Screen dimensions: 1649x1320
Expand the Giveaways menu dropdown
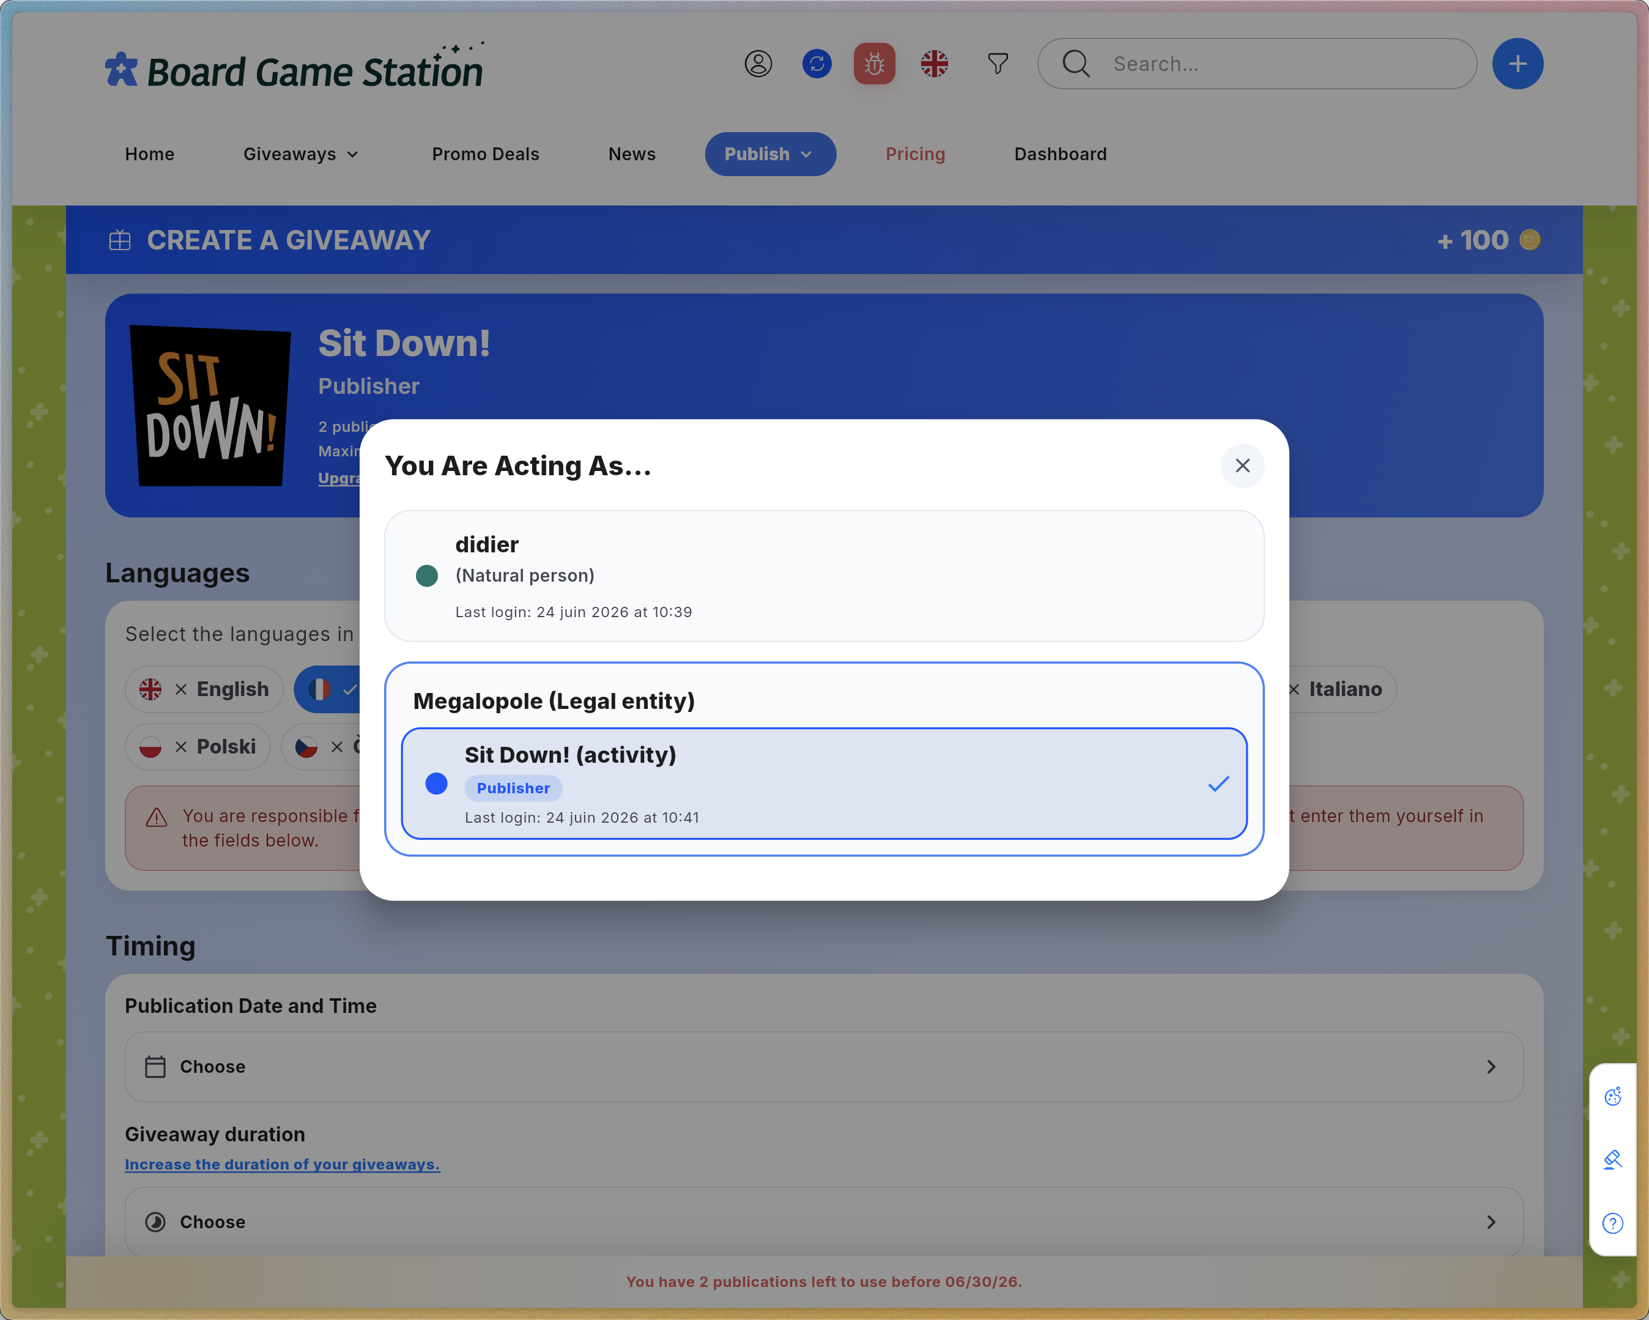[300, 154]
